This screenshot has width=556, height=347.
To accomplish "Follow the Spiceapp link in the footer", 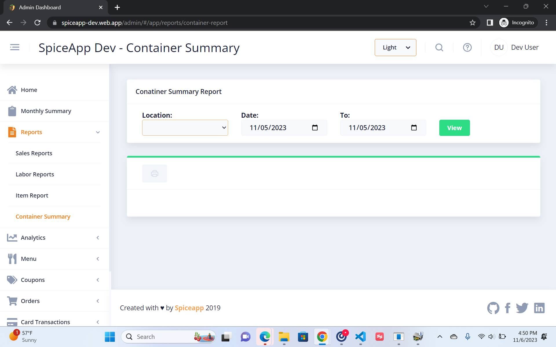I will point(189,308).
